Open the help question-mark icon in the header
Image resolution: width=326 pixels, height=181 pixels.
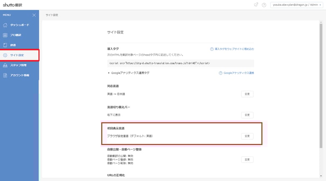pyautogui.click(x=264, y=5)
